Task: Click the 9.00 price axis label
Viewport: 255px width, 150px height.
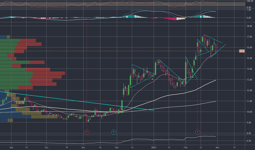Action: 249,123
